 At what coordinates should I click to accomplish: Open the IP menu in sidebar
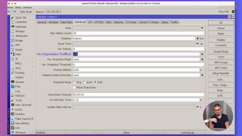[x=17, y=59]
